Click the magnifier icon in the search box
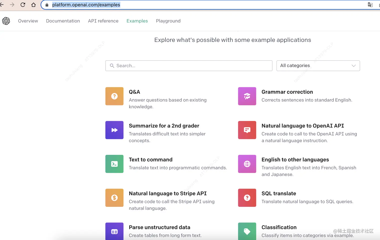This screenshot has width=380, height=240. 112,66
